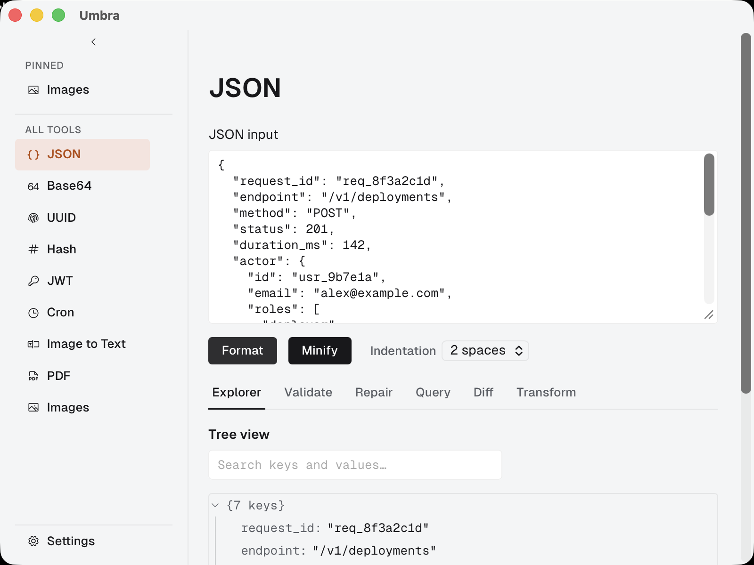Open the Indentation 2 spaces dropdown

pyautogui.click(x=485, y=351)
